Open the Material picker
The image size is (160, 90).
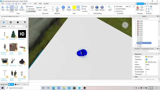tap(69, 8)
